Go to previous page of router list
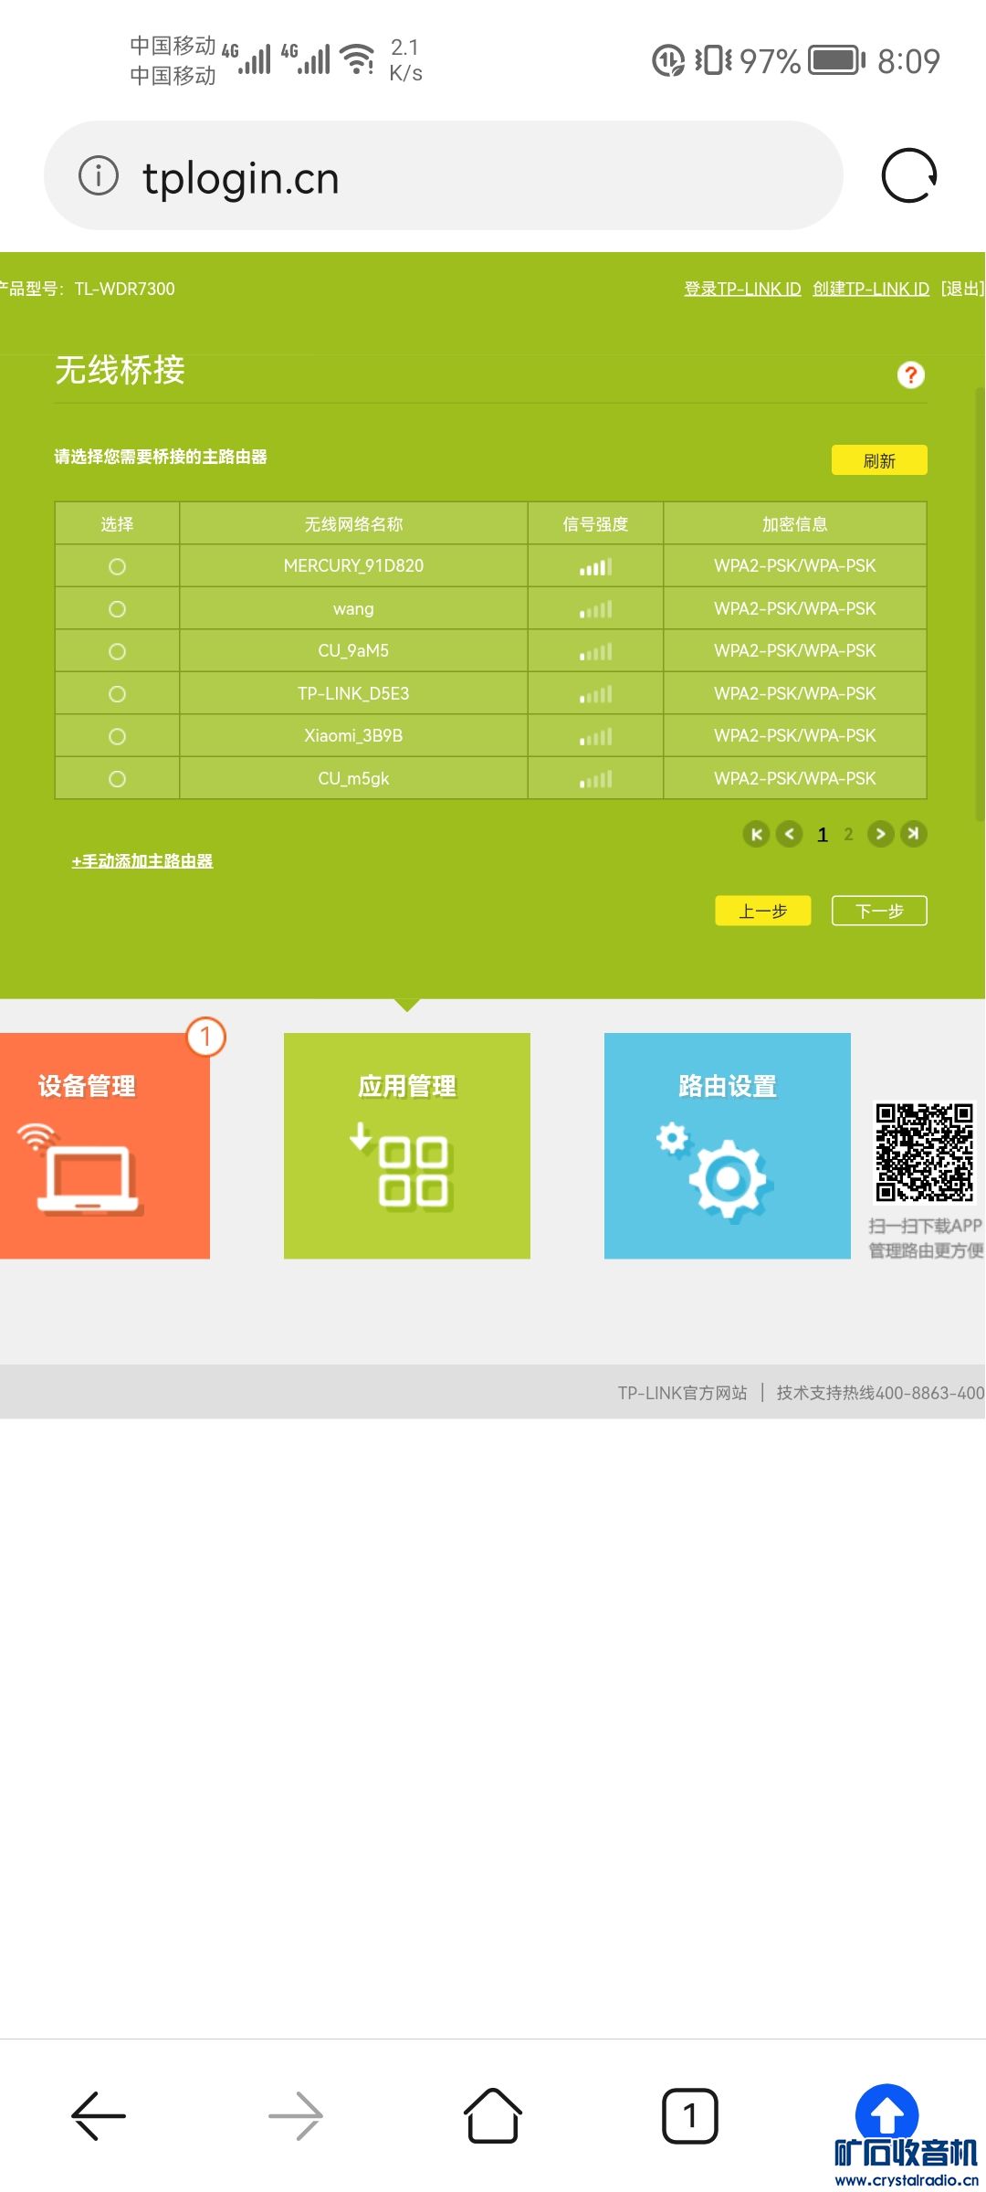Viewport: 986px width, 2192px height. click(x=790, y=834)
